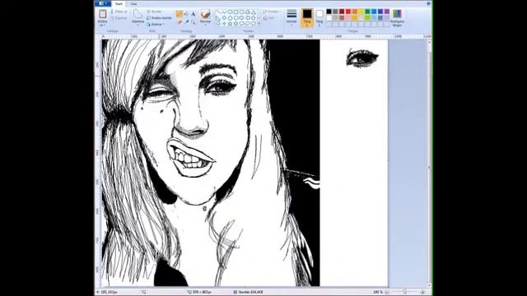
Task: Pick the Right triangle shape
Action: (x=217, y=18)
